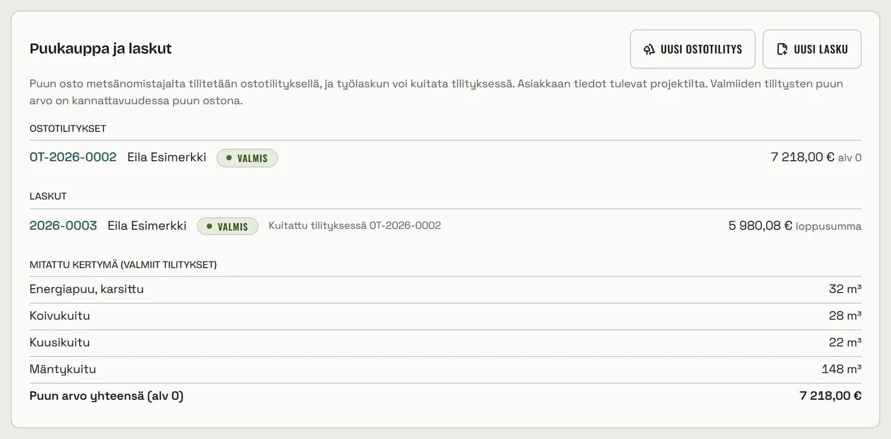Click the Laskut section label
The width and height of the screenshot is (891, 439).
click(48, 196)
